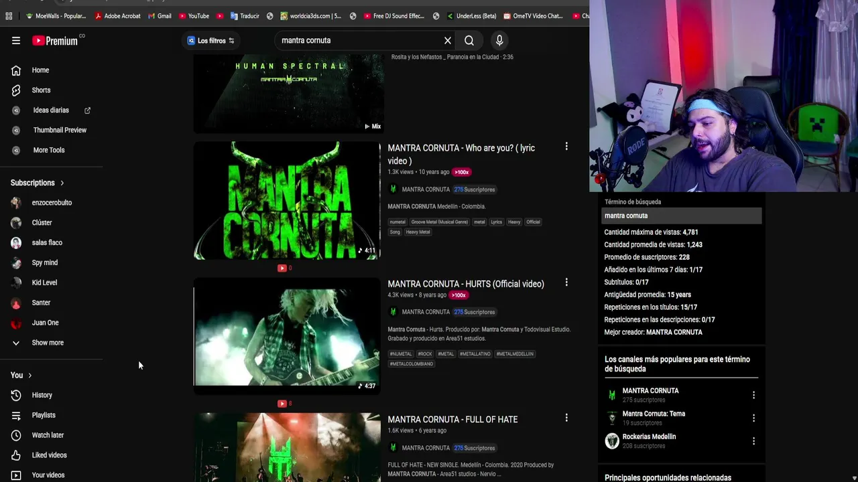Open the YouTube hamburger guide menu

(16, 41)
